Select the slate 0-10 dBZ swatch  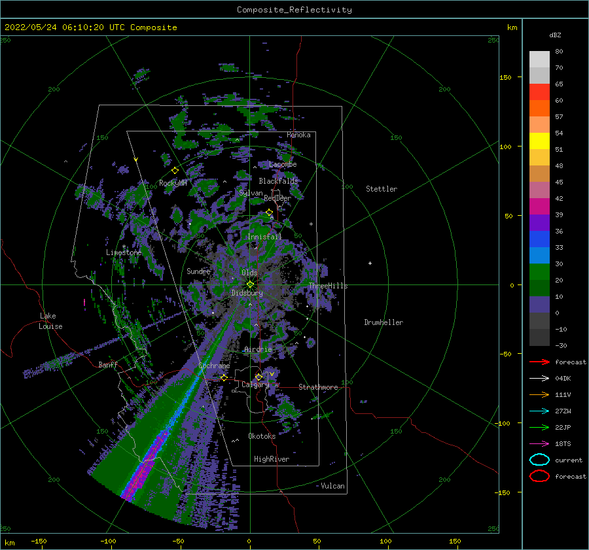click(539, 305)
